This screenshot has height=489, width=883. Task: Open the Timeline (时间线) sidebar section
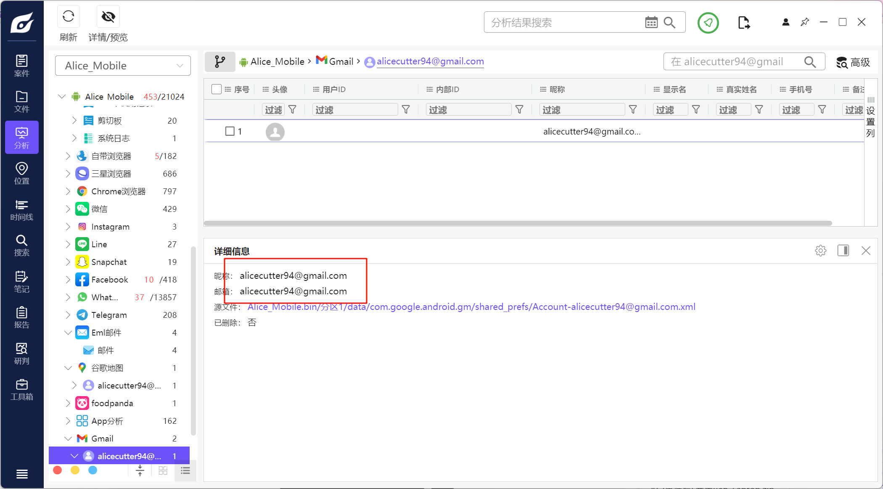click(x=21, y=210)
